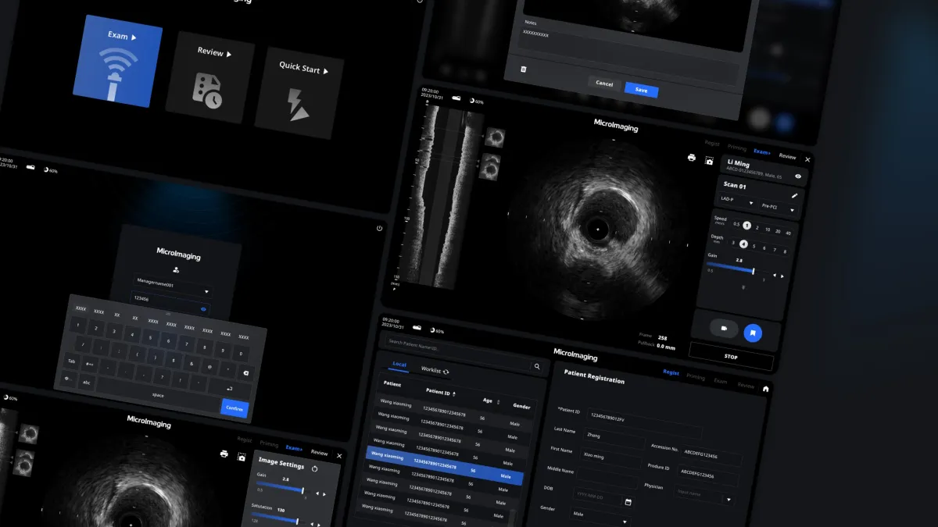Print from the center exam screen
This screenshot has height=527, width=938.
691,157
